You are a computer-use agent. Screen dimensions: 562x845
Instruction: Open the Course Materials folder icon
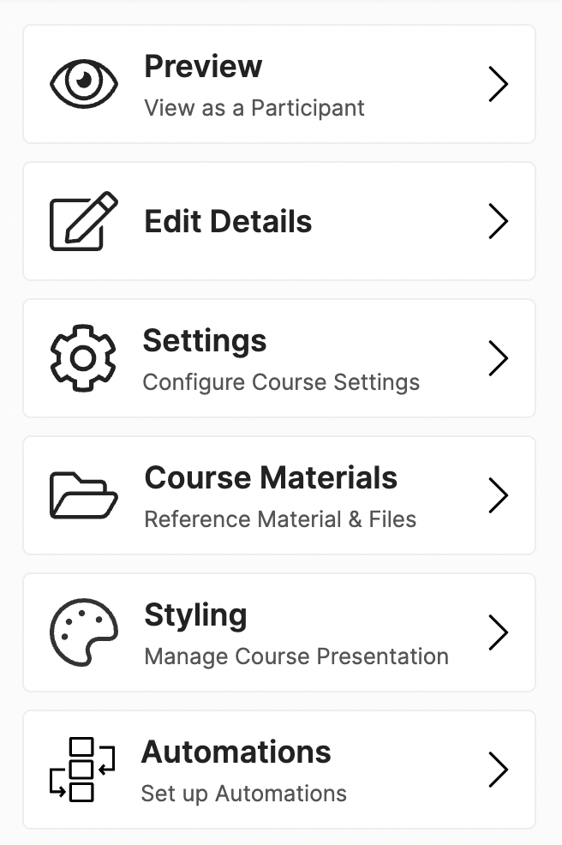(x=83, y=495)
